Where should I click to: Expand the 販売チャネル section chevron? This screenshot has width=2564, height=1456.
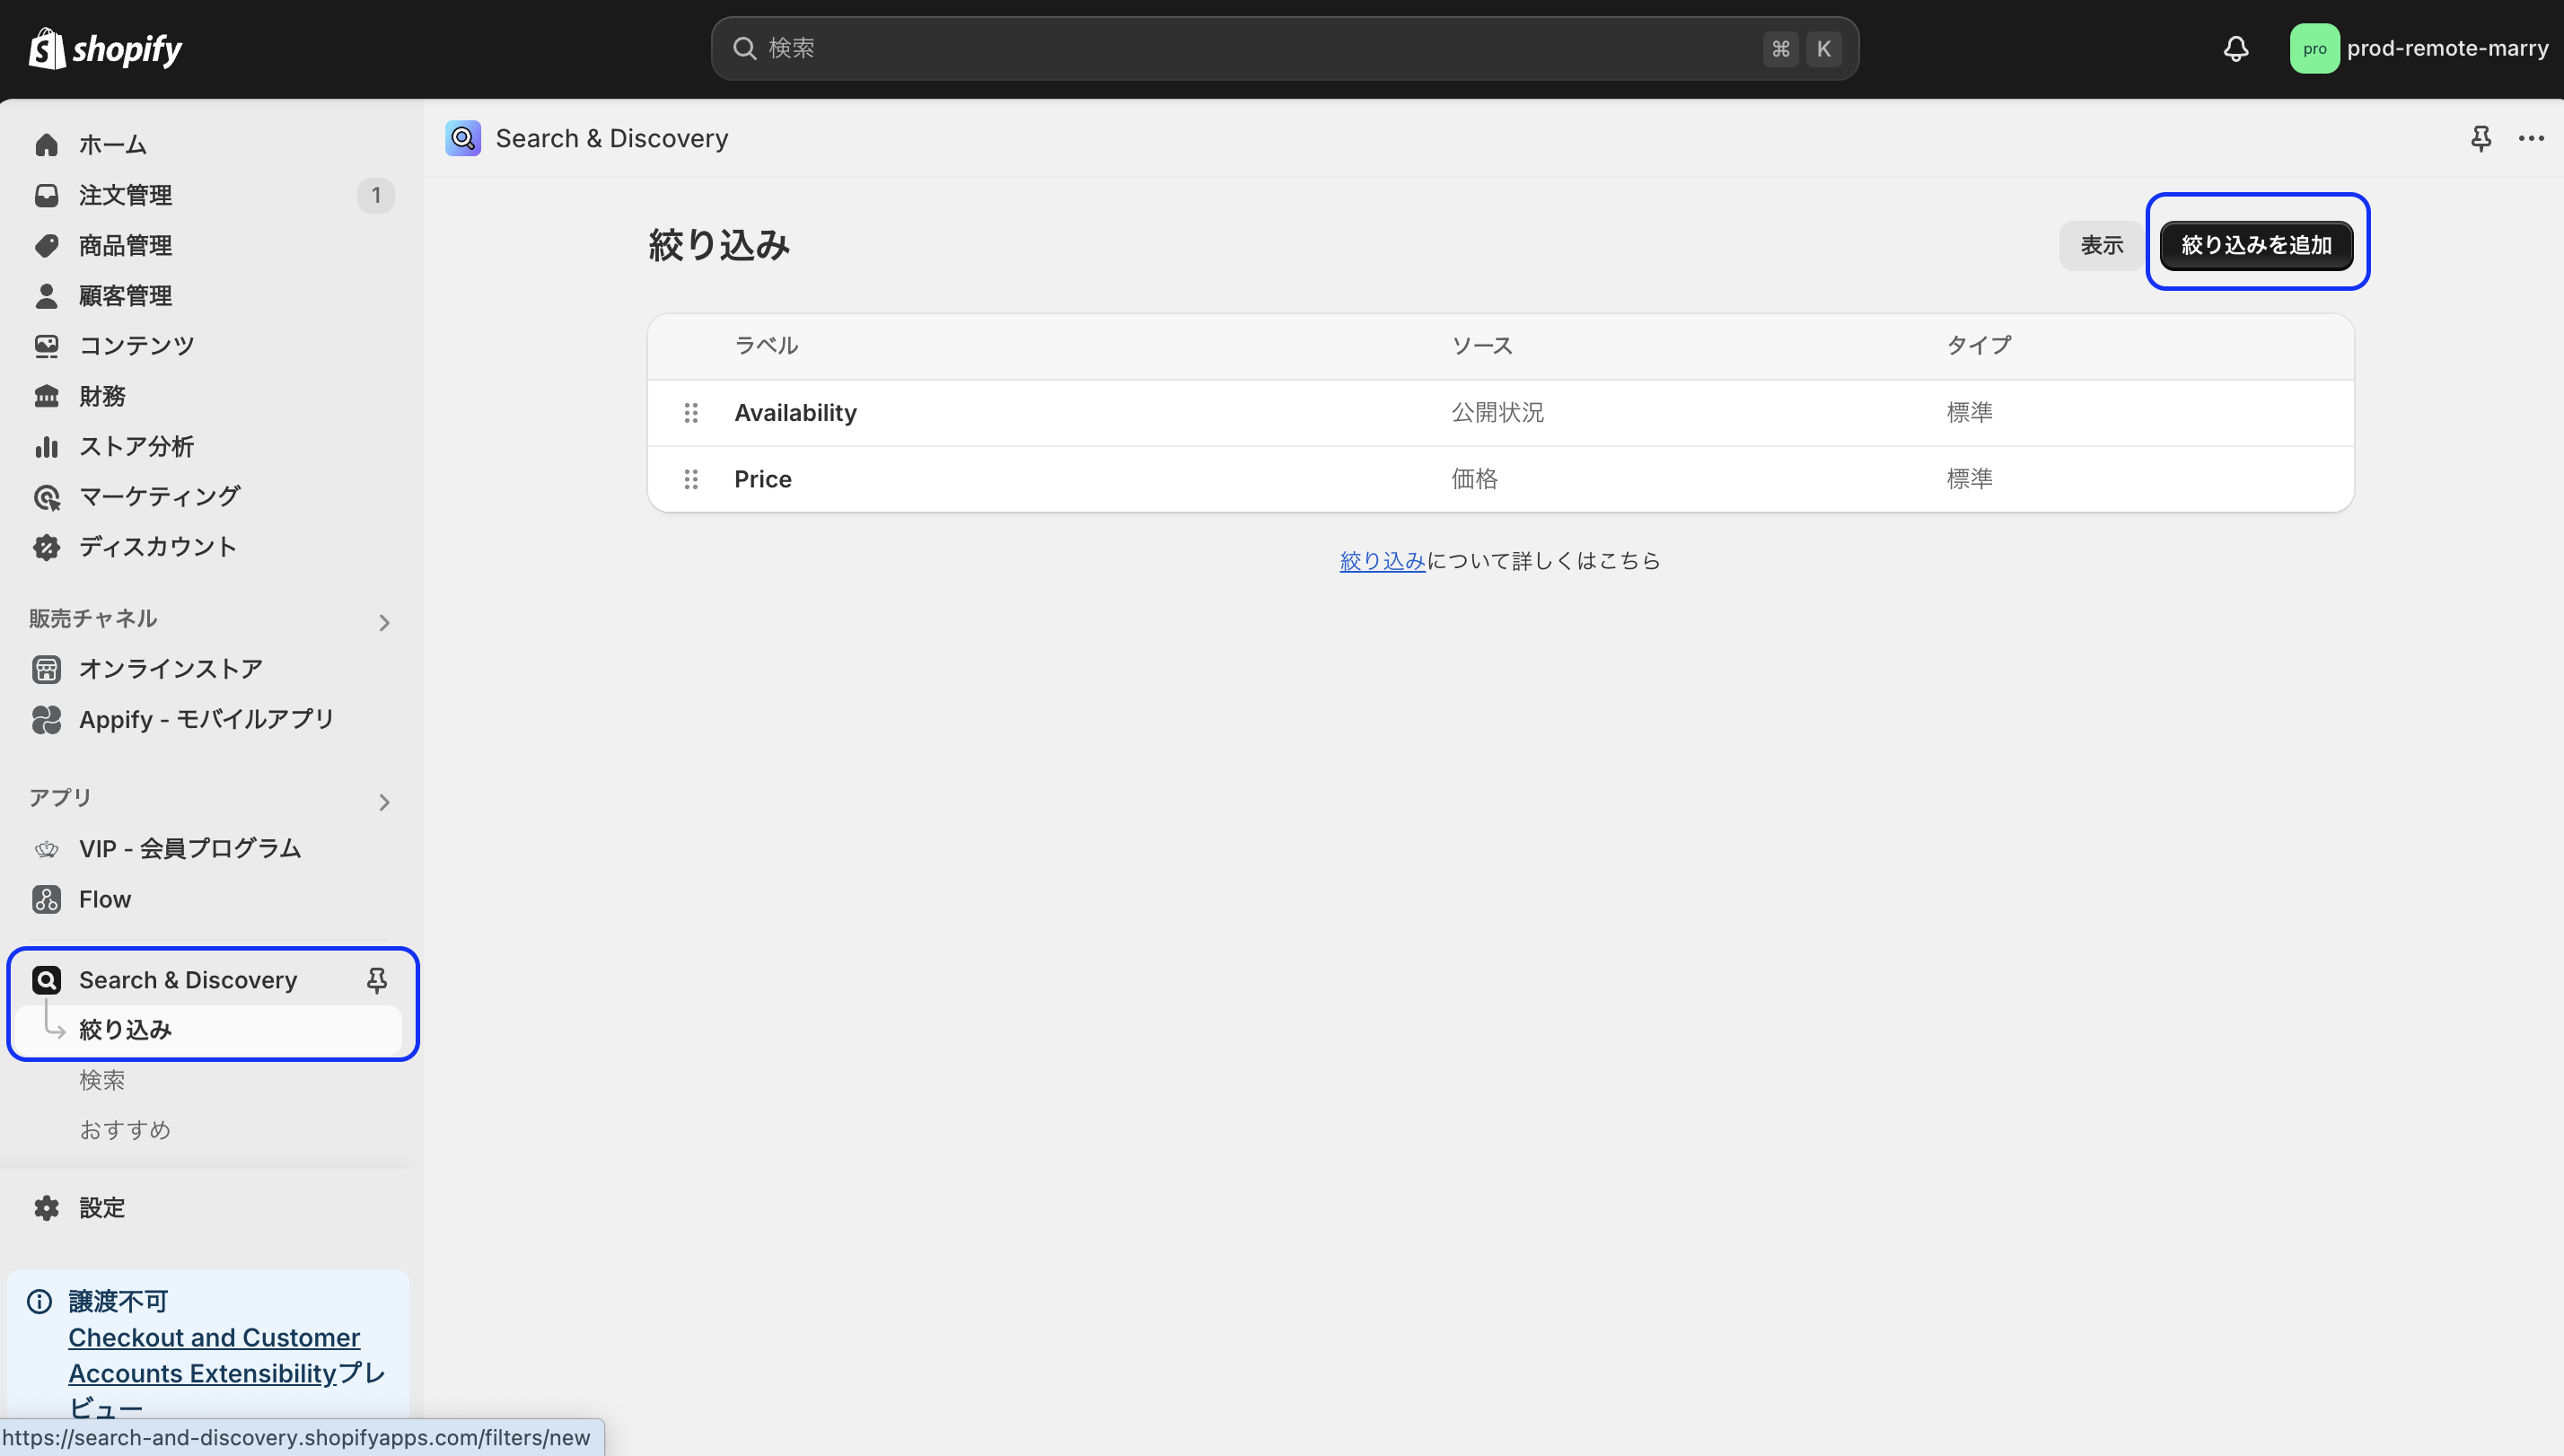pos(384,623)
